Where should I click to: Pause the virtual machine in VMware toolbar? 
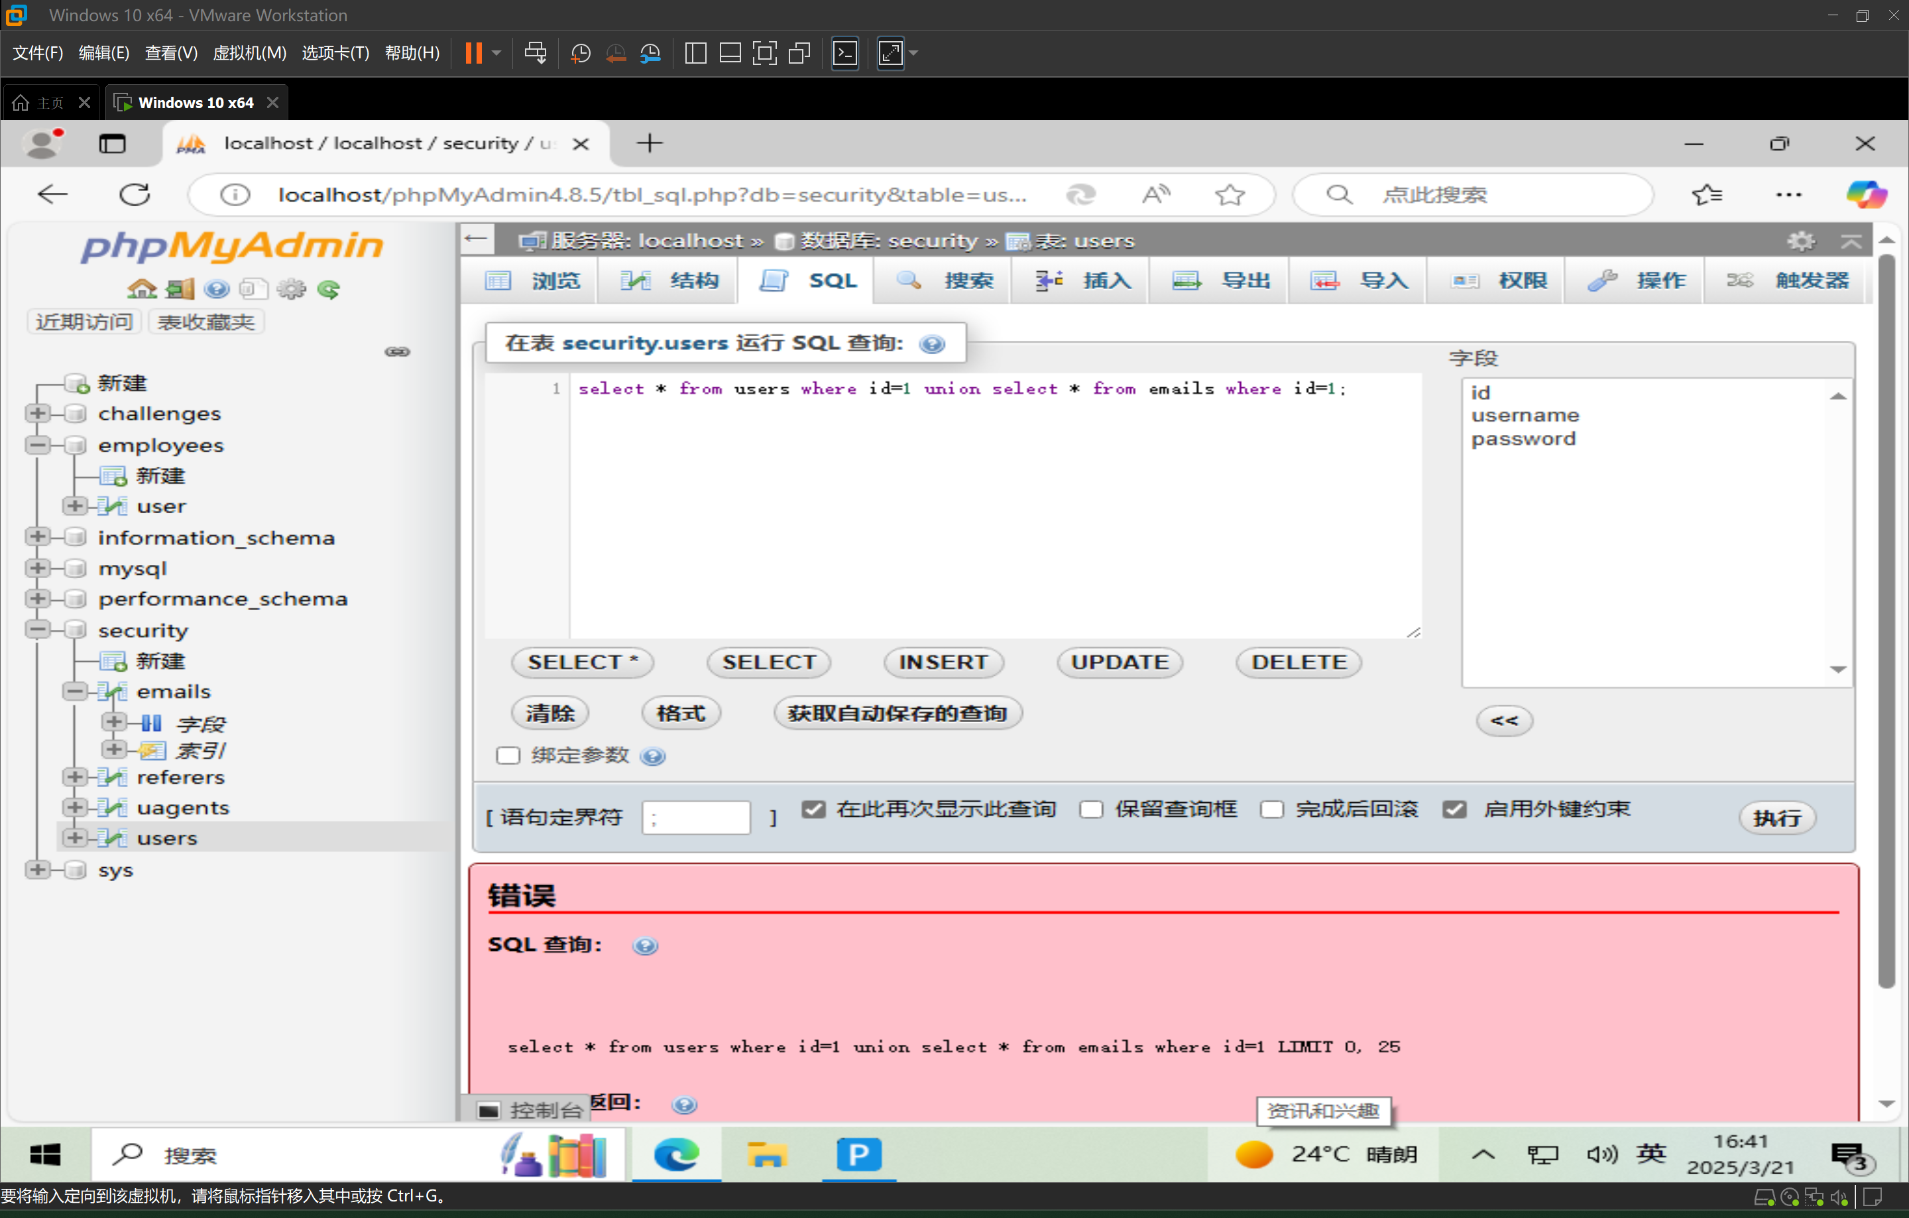point(473,53)
